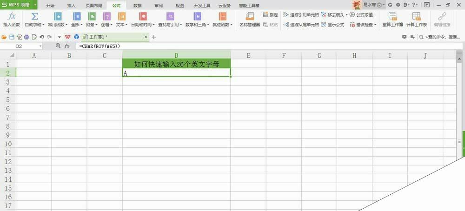This screenshot has height=211, width=465.
Task: Select row 10 header
Action: click(x=8, y=144)
